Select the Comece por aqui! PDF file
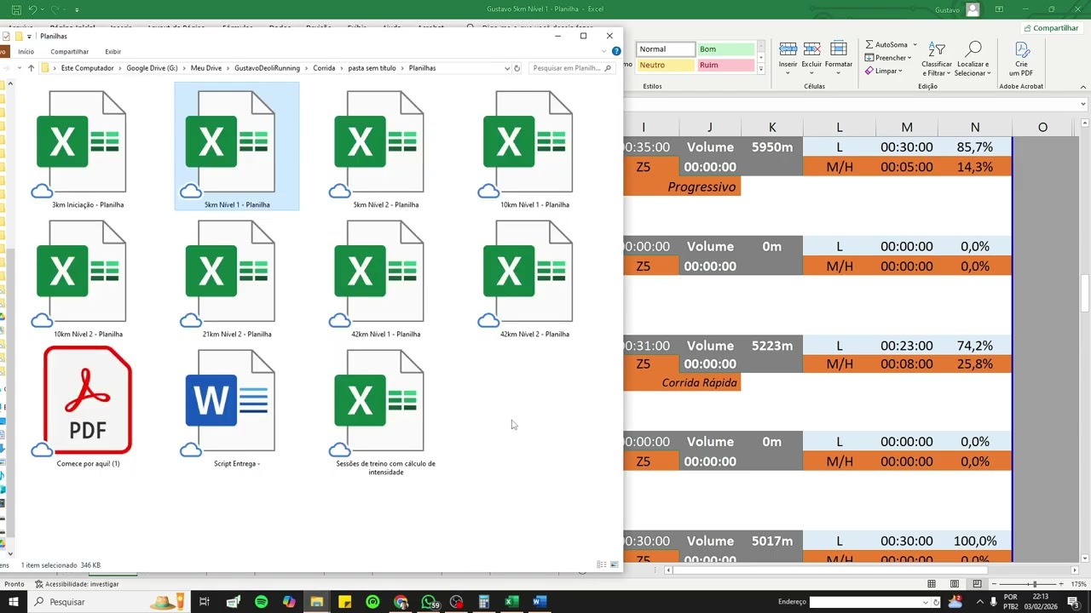This screenshot has width=1091, height=613. click(x=88, y=407)
